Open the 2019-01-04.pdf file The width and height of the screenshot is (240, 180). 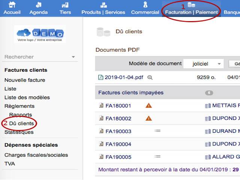[x=124, y=77]
